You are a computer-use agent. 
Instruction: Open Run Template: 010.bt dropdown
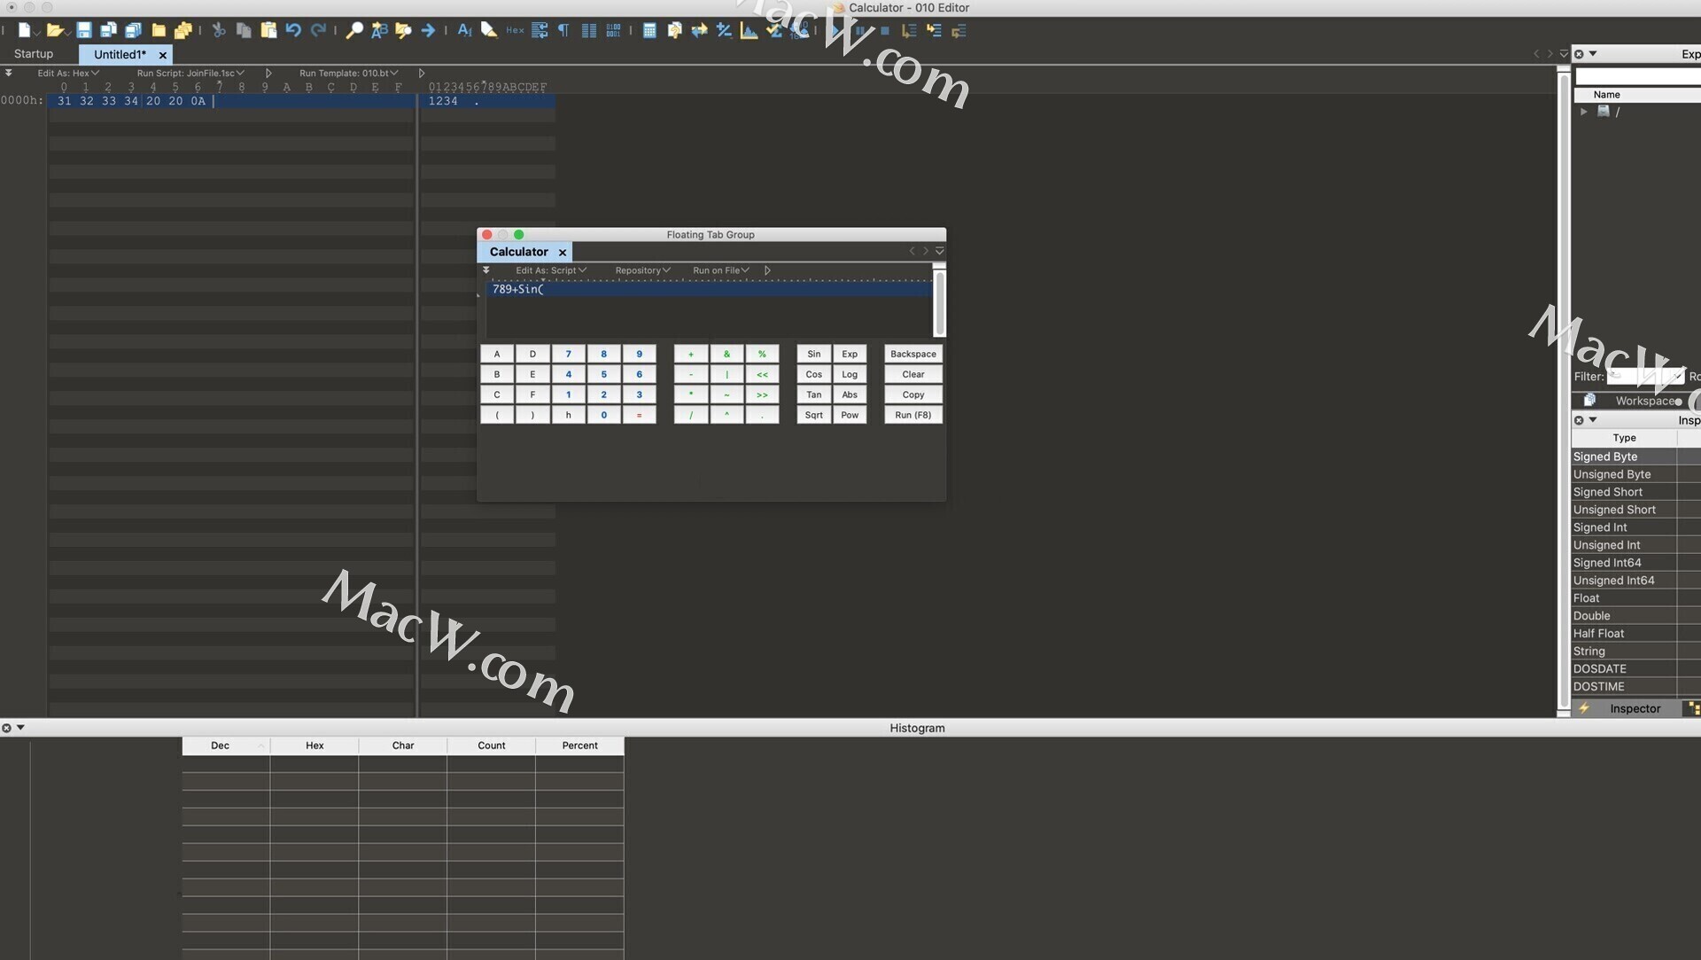(x=349, y=73)
